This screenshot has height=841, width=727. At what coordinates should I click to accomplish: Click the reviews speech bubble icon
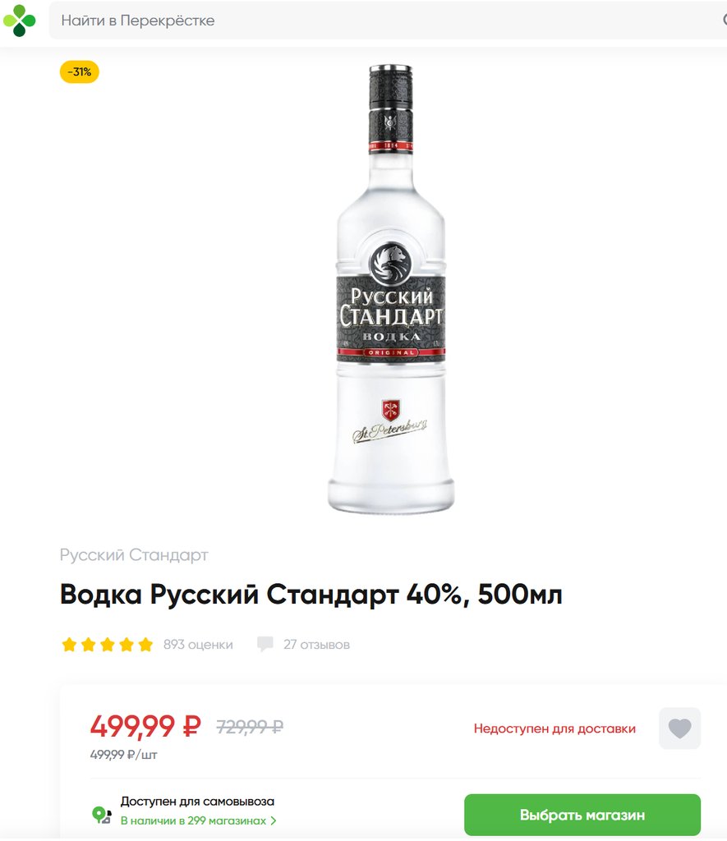265,644
